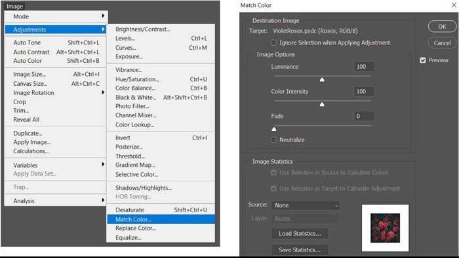Open Variables submenu

point(56,165)
